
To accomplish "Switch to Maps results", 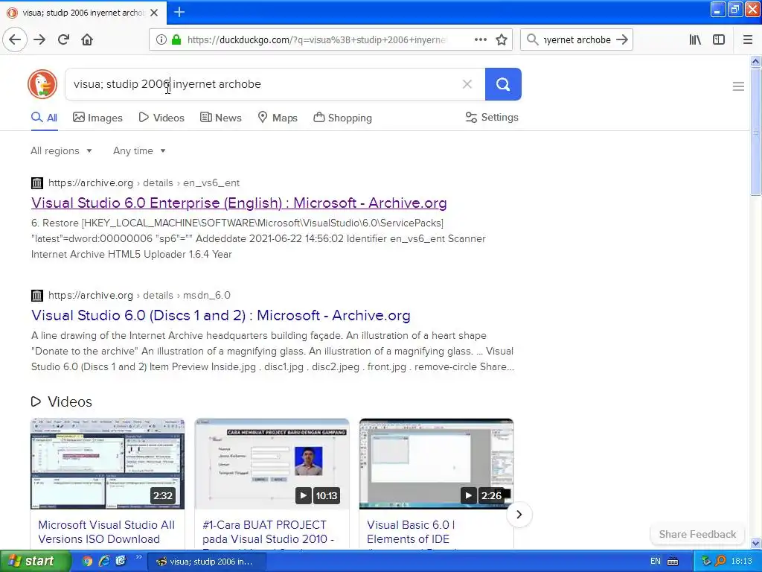I will coord(278,118).
